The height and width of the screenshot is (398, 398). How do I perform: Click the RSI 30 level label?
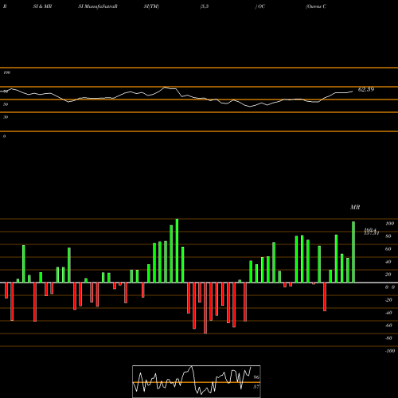[x=6, y=117]
